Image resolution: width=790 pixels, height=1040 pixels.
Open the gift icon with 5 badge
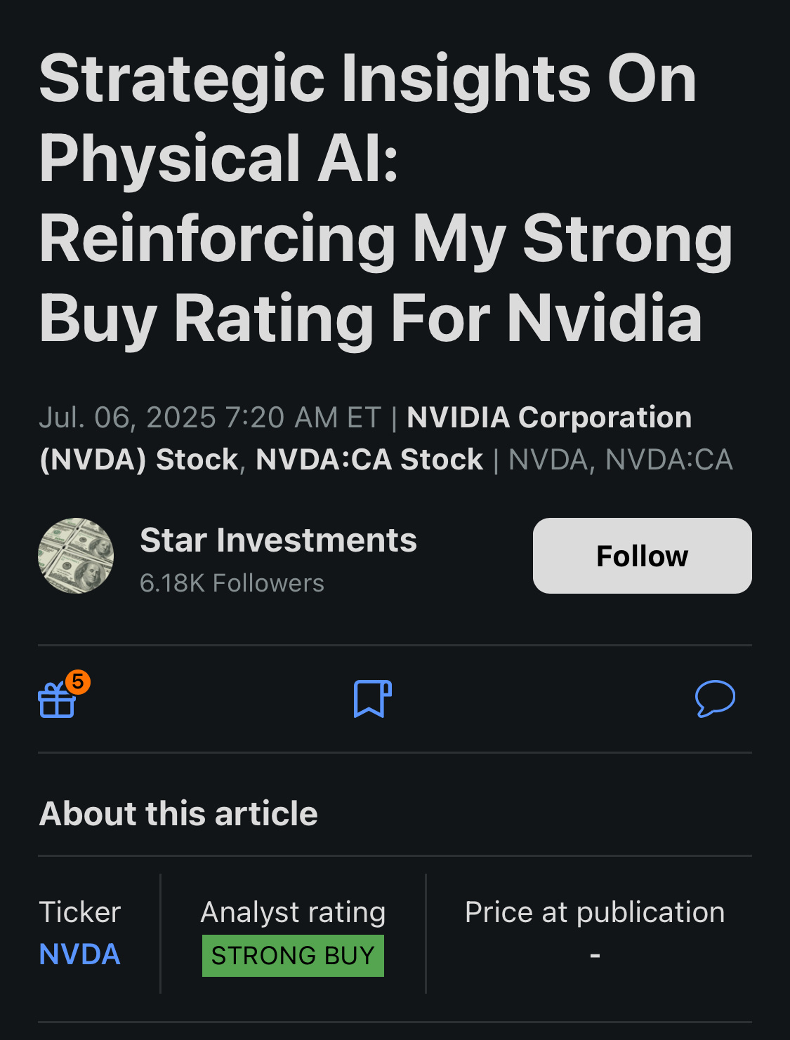pos(57,700)
